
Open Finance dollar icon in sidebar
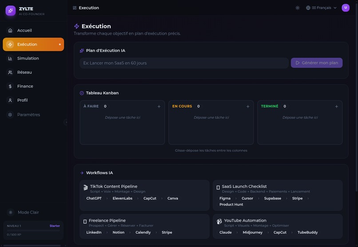[x=10, y=86]
